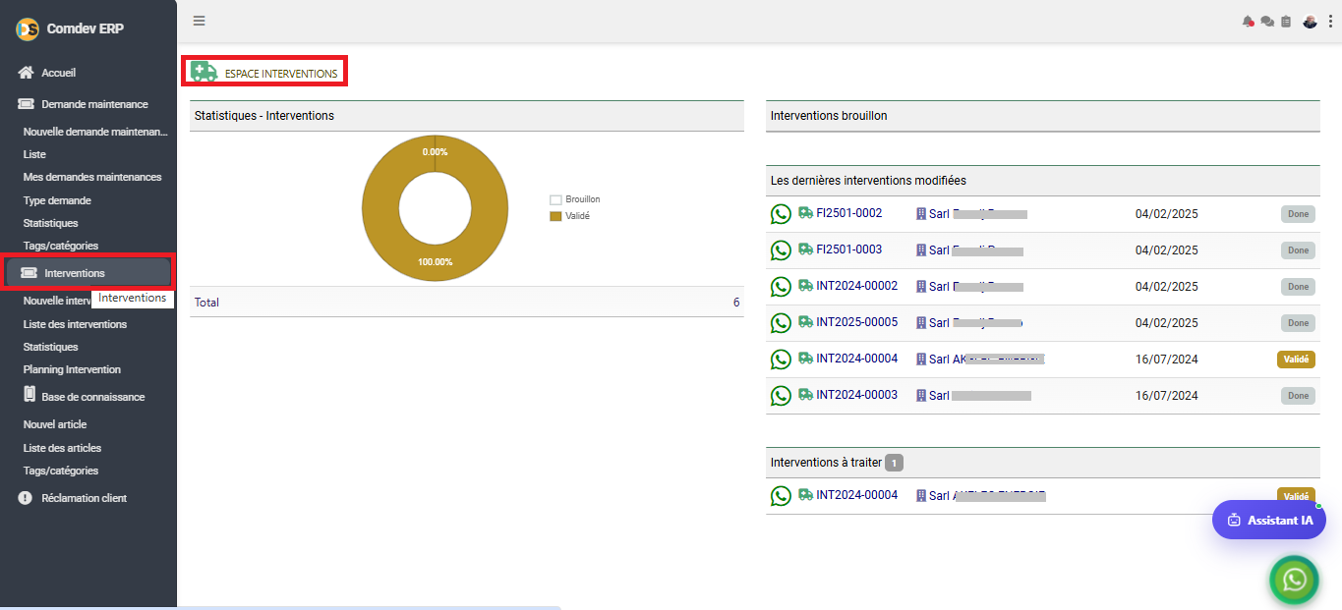Open the Assistant IA chat button
The height and width of the screenshot is (610, 1342).
click(1268, 520)
